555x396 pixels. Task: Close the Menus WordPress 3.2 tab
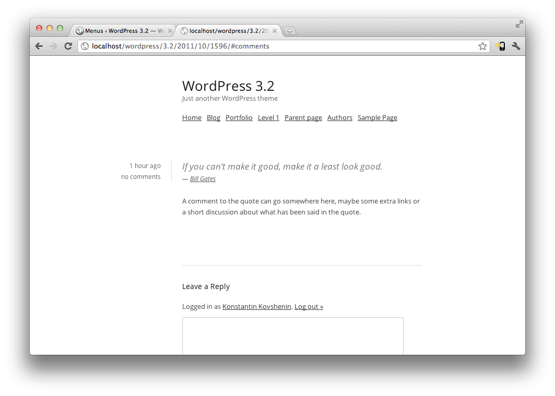170,31
